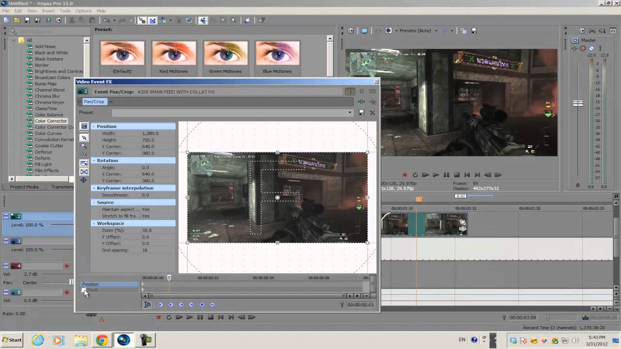The image size is (621, 349).
Task: Switch to the Project Media tab
Action: coord(24,187)
